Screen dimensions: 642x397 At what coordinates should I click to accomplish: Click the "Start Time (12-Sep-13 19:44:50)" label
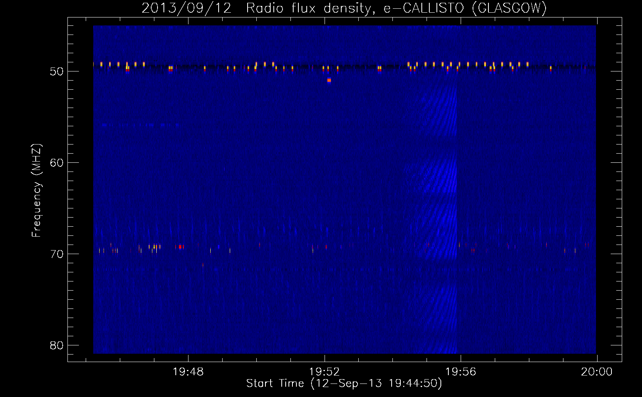pyautogui.click(x=344, y=384)
